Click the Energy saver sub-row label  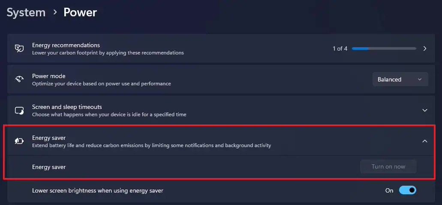pyautogui.click(x=49, y=167)
